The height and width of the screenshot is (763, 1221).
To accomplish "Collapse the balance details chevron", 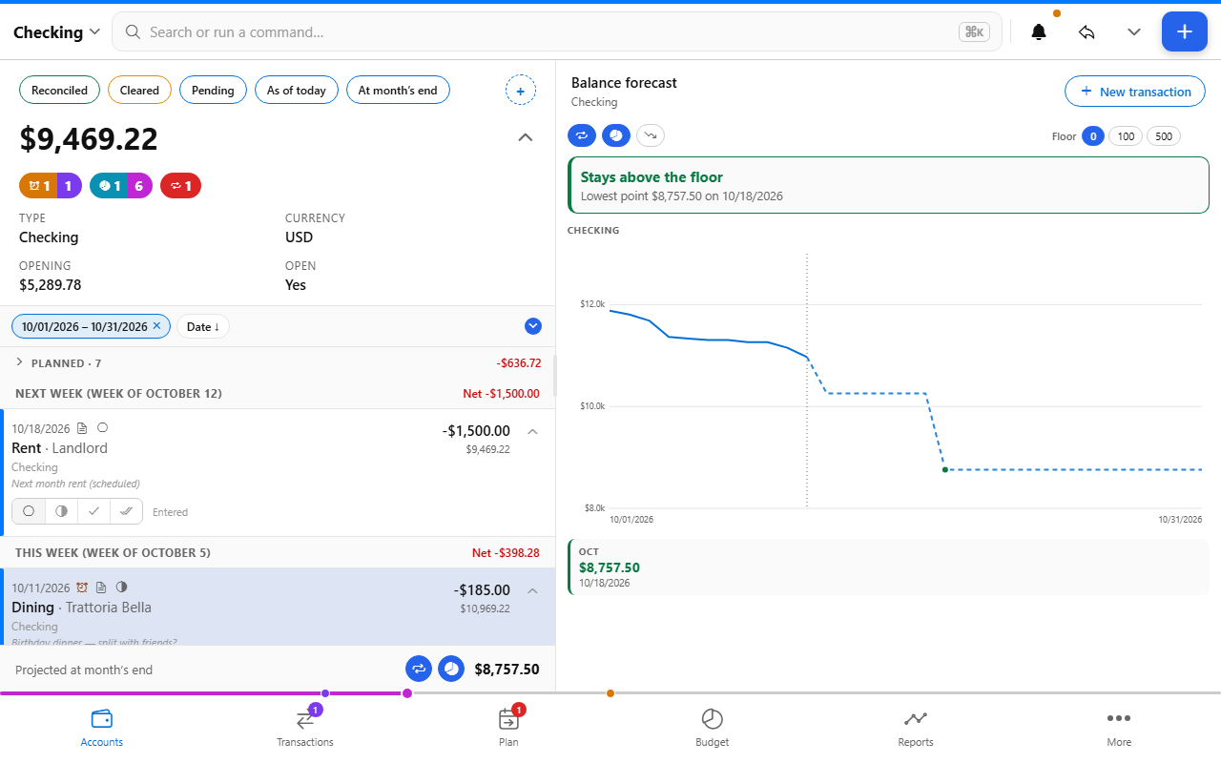I will click(x=526, y=137).
